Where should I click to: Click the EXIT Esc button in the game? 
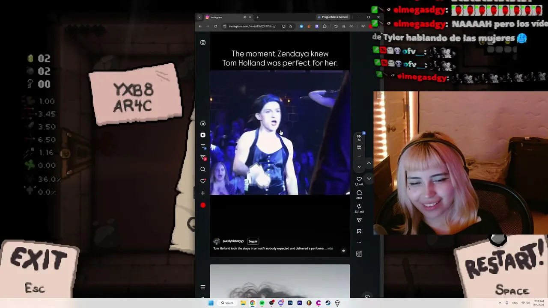tap(39, 269)
